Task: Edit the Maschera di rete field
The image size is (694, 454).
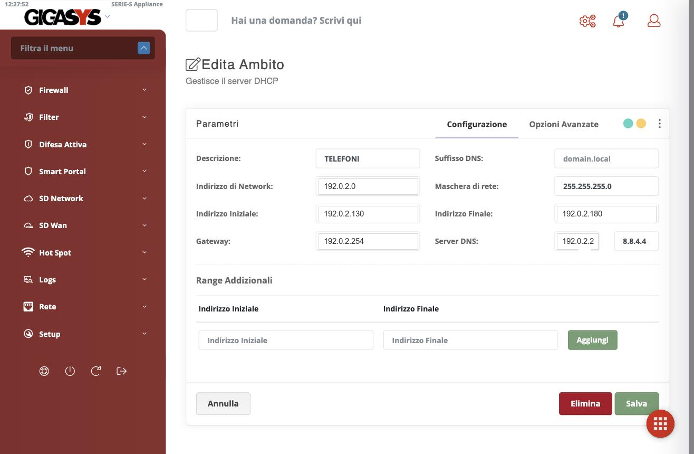Action: (606, 186)
